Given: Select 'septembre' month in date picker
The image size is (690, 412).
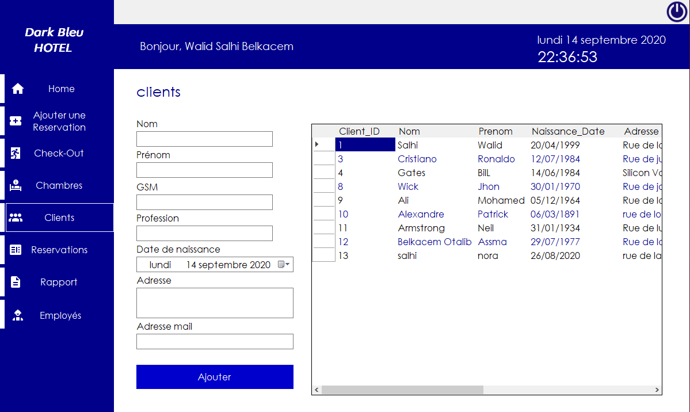Looking at the screenshot, I should [x=222, y=265].
